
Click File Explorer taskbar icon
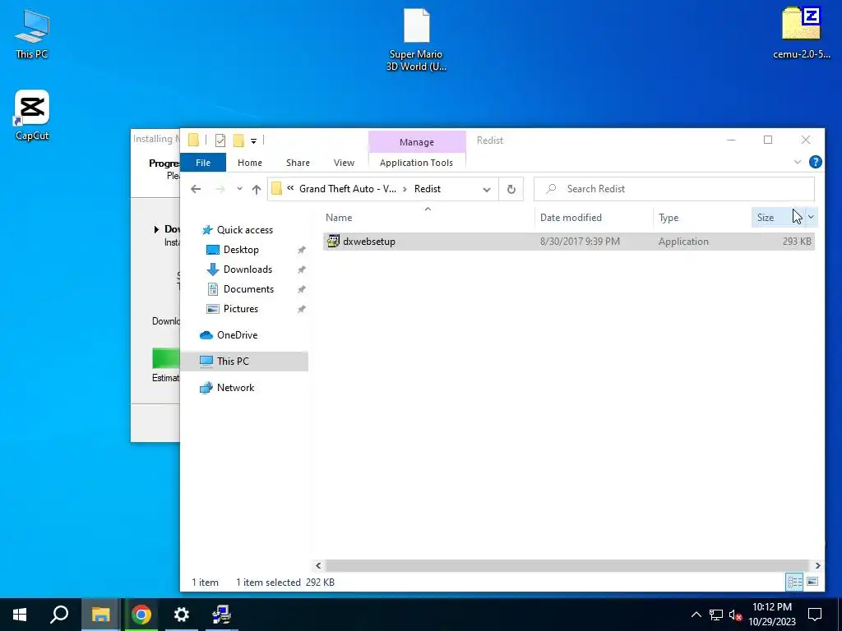[100, 615]
